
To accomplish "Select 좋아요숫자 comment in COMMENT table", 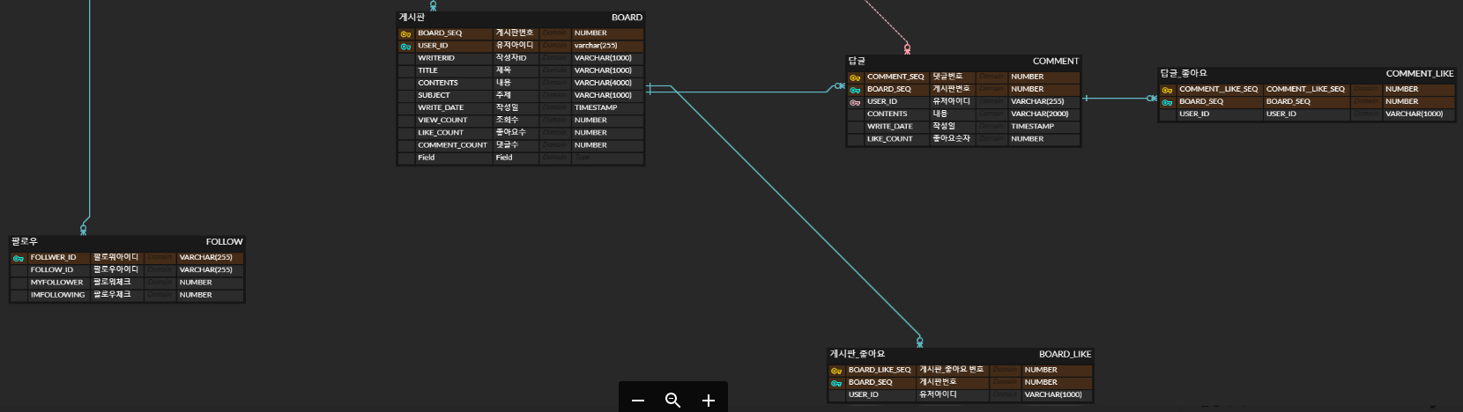I will point(952,139).
